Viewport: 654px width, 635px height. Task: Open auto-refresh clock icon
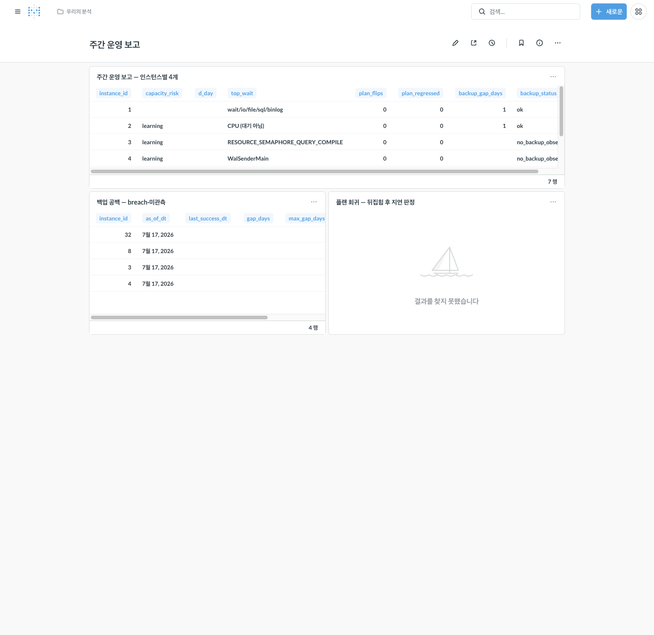click(492, 43)
